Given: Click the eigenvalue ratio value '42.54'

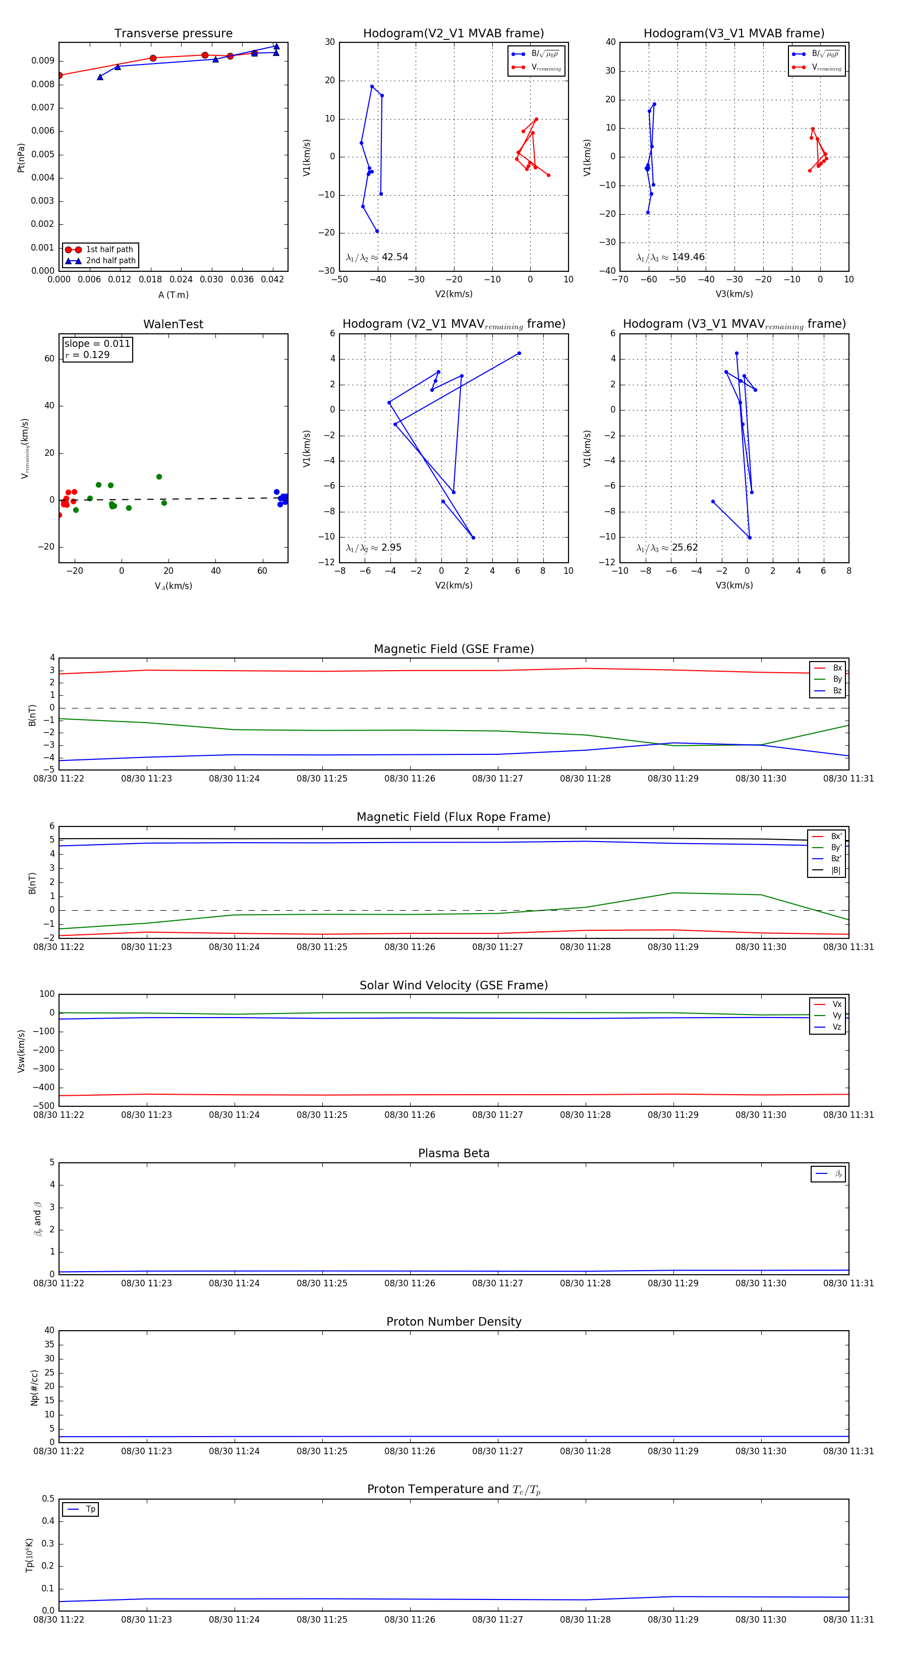Looking at the screenshot, I should [395, 257].
